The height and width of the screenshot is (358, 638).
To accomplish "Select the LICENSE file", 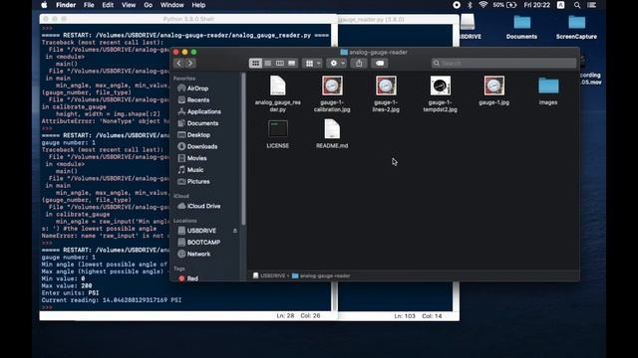I will pyautogui.click(x=278, y=134).
